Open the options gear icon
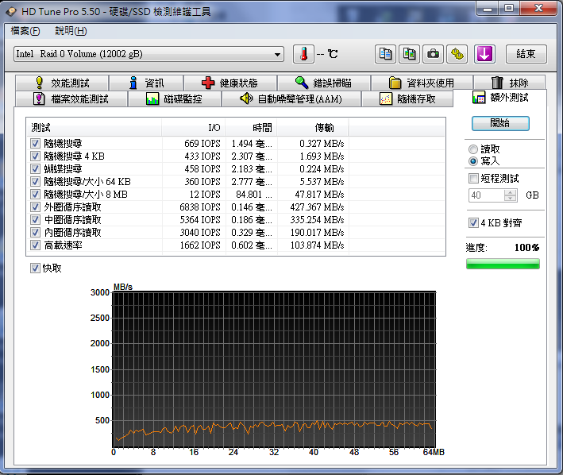Screen dimensions: 563x475 [x=457, y=54]
